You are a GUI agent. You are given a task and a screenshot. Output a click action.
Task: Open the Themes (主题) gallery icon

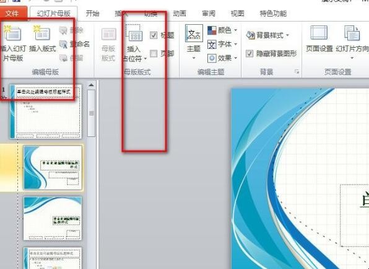click(194, 33)
